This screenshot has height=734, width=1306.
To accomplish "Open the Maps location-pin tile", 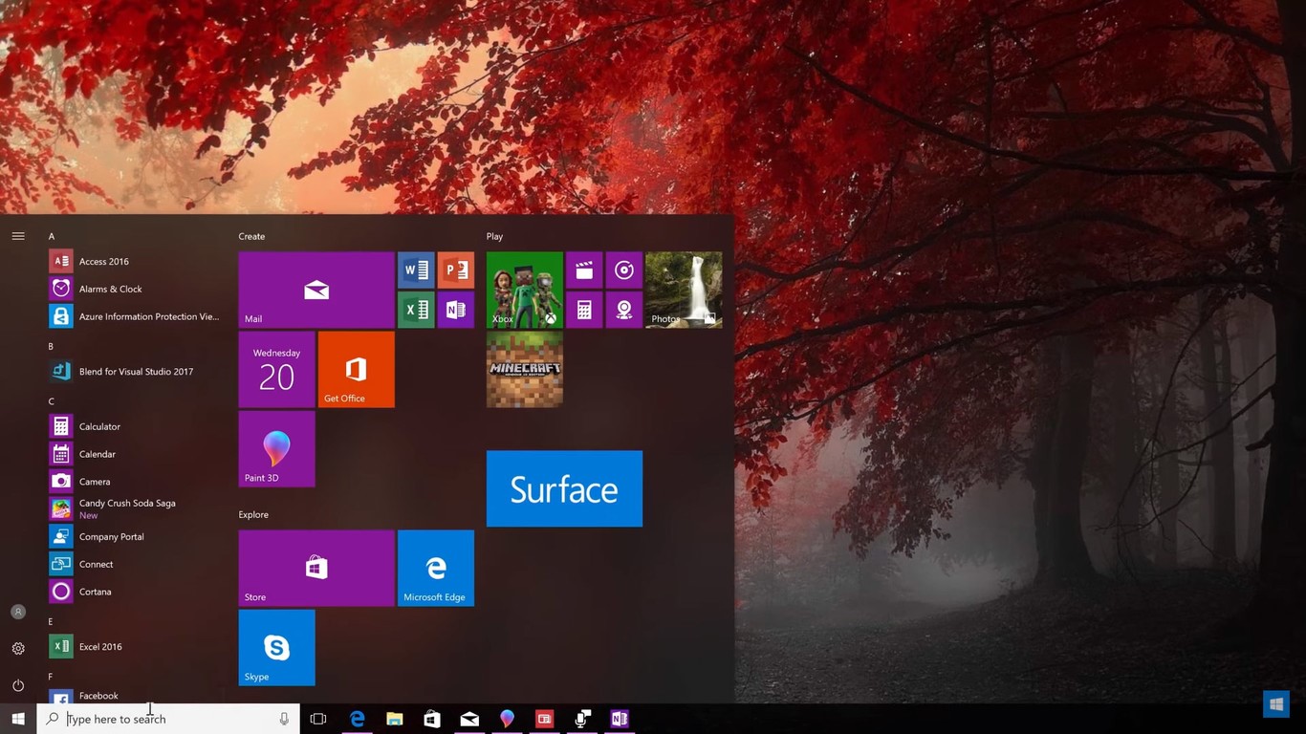I will click(624, 310).
